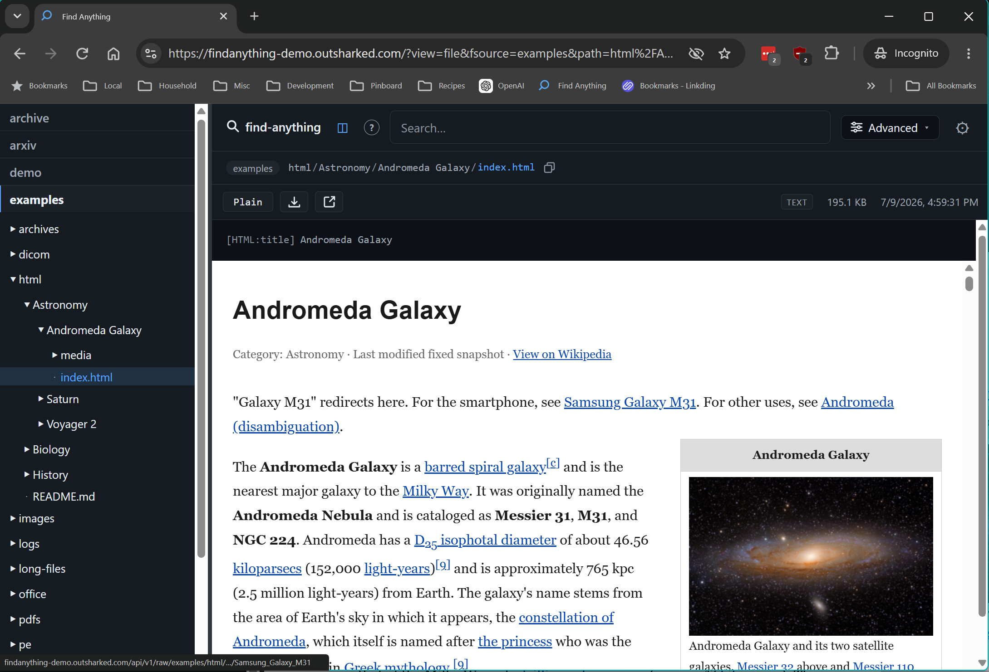
Task: Open the Pinboard bookmarks folder
Action: click(376, 86)
